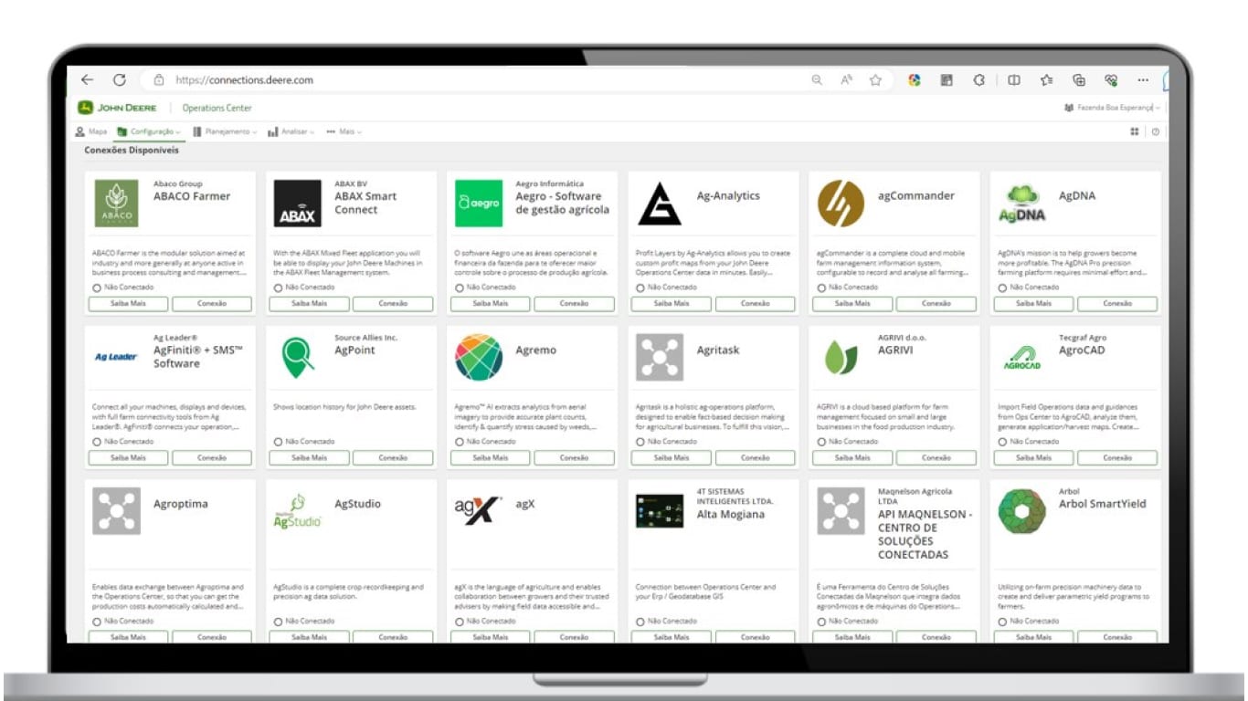The width and height of the screenshot is (1248, 701).
Task: Expand the Planejamento dropdown menu
Action: (x=225, y=131)
